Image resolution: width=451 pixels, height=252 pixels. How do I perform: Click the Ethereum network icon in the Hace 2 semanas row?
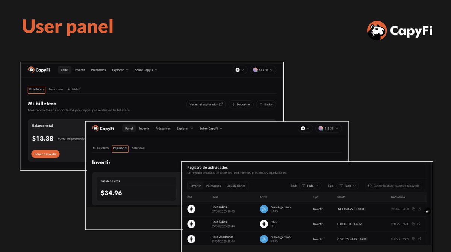191,239
